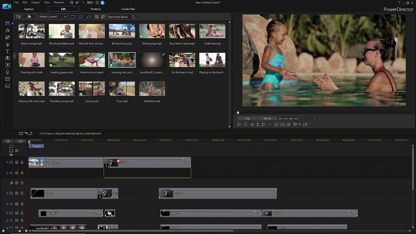
Task: Save the project with the disk icon
Action: click(71, 3)
